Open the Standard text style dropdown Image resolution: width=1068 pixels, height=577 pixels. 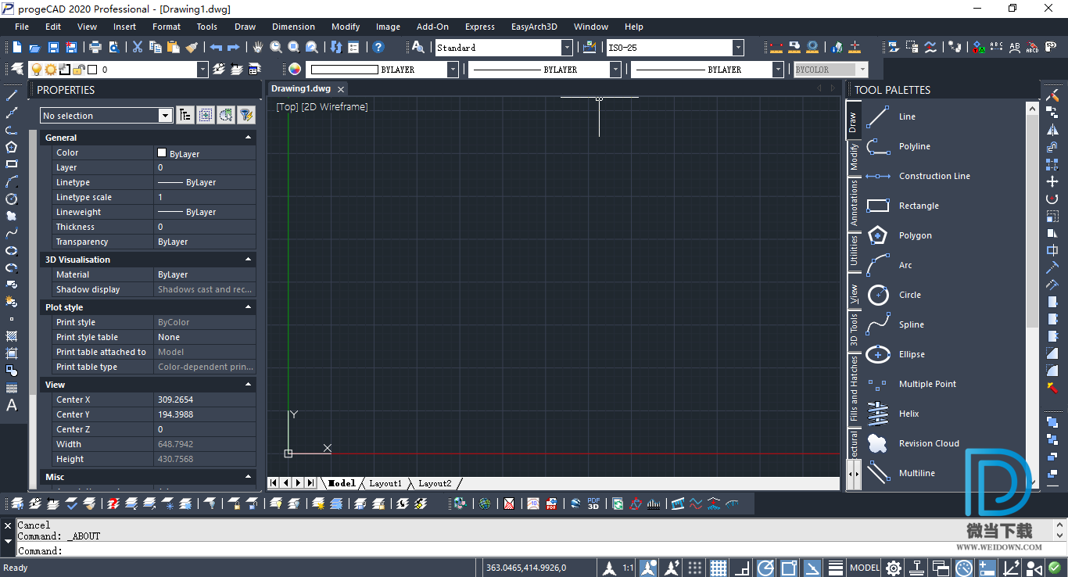tap(568, 48)
